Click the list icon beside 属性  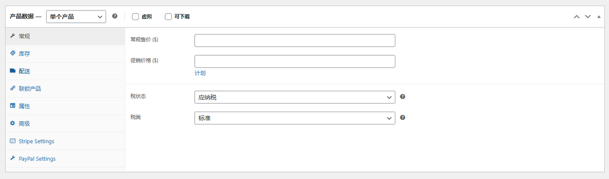(x=12, y=106)
